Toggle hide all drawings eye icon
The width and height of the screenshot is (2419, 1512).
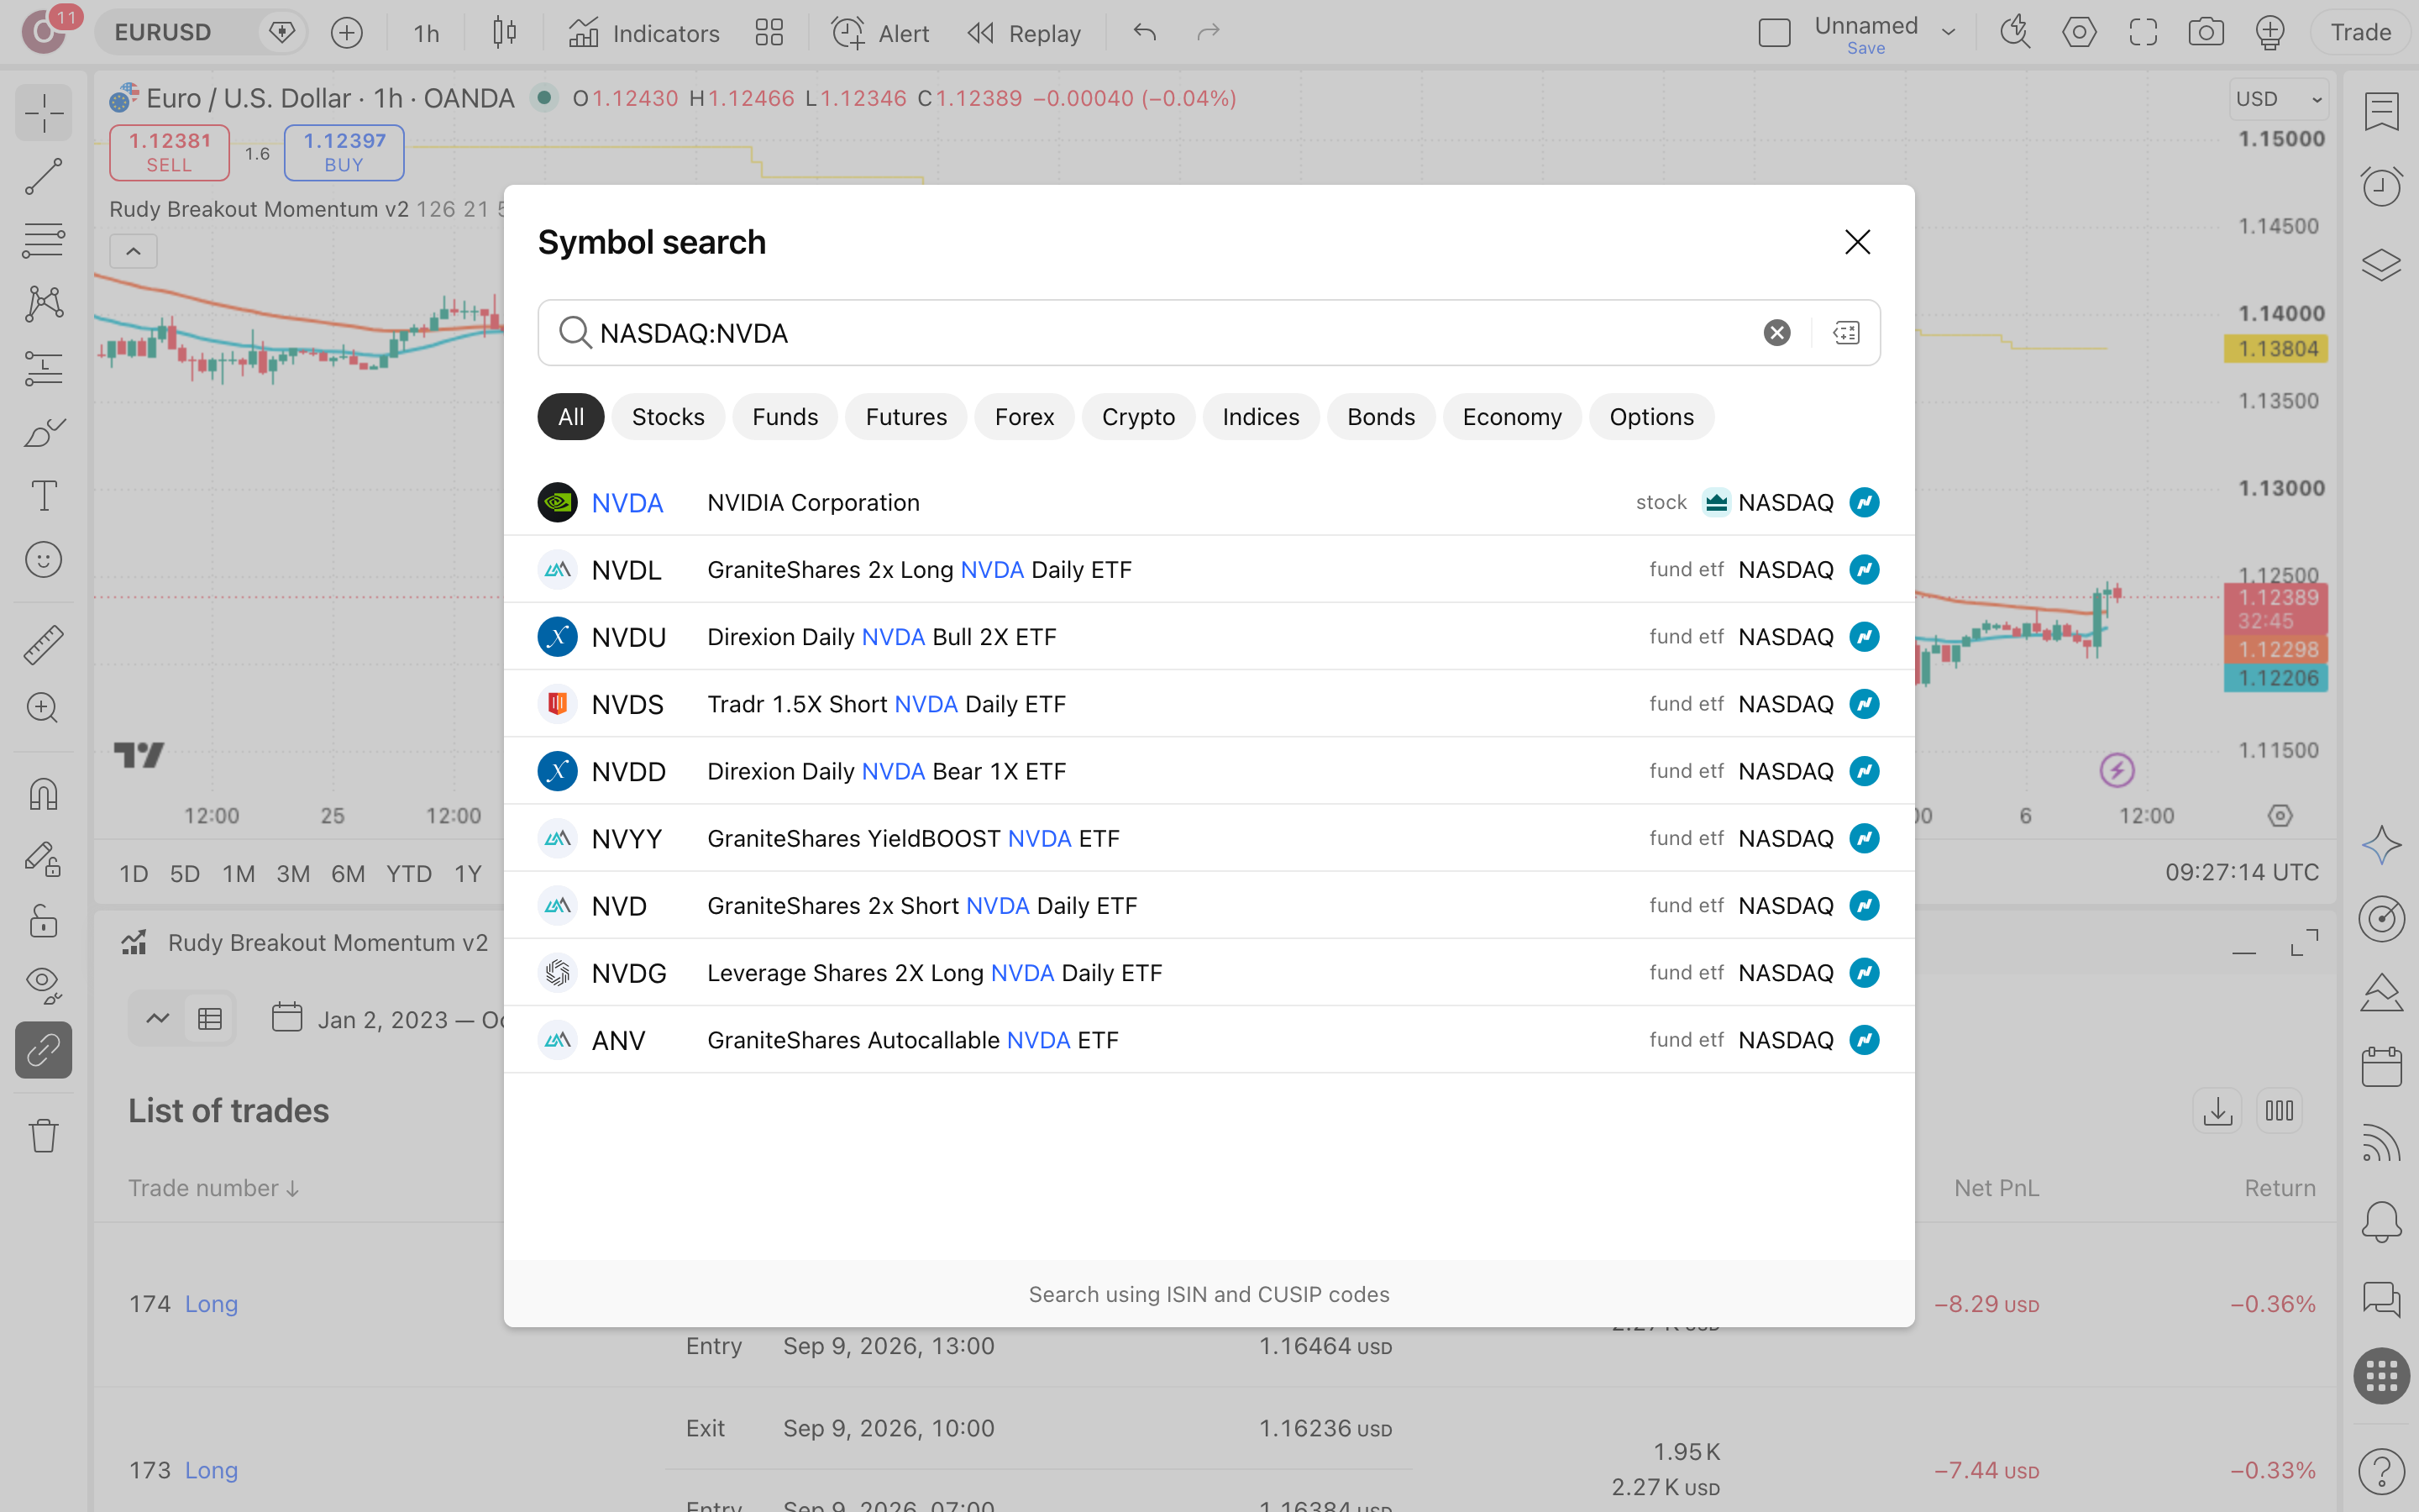pos(43,985)
